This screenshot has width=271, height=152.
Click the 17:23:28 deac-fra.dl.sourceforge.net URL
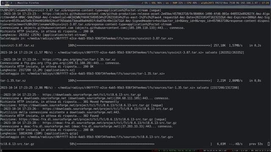tap(109, 123)
